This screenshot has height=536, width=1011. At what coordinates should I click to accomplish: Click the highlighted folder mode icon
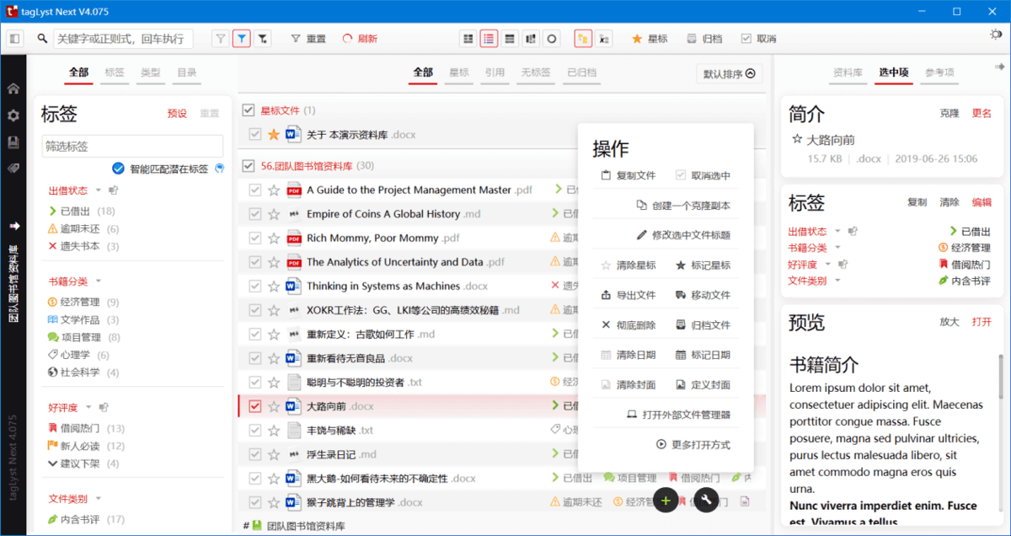(x=583, y=39)
